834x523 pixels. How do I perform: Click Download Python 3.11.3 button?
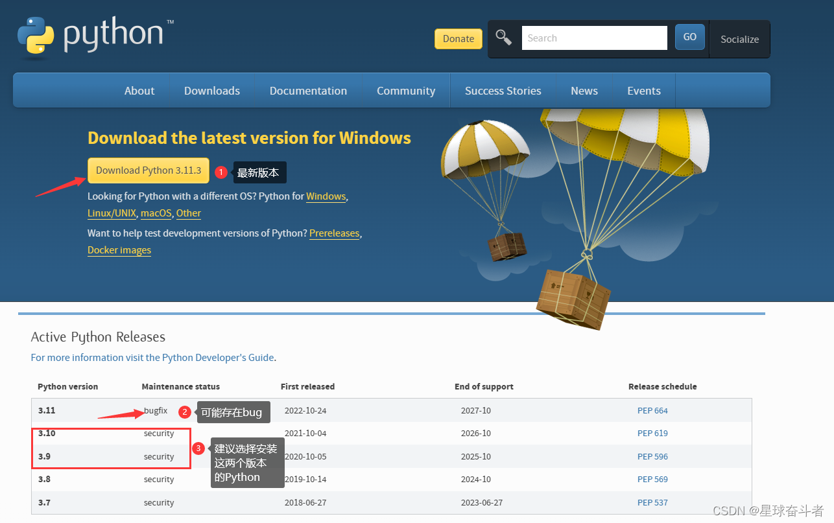click(149, 170)
